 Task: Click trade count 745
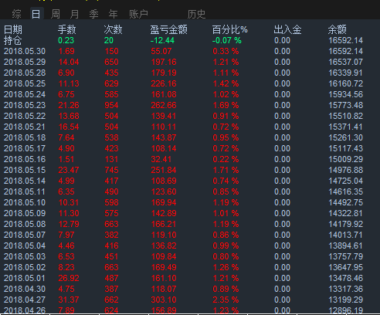pos(111,170)
